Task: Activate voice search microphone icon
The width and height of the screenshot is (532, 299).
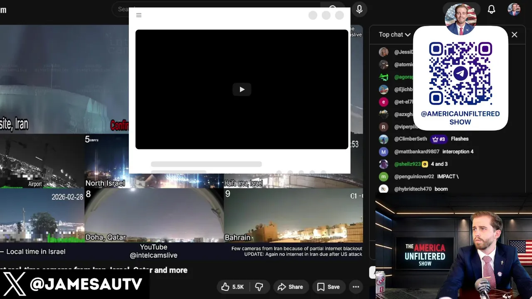Action: 360,9
